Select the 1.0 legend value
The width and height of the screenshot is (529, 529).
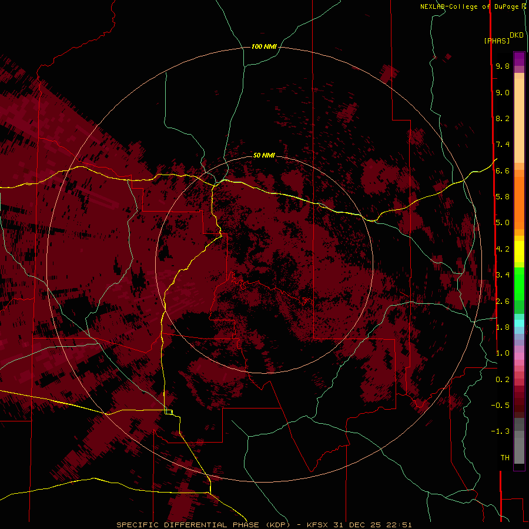click(503, 353)
